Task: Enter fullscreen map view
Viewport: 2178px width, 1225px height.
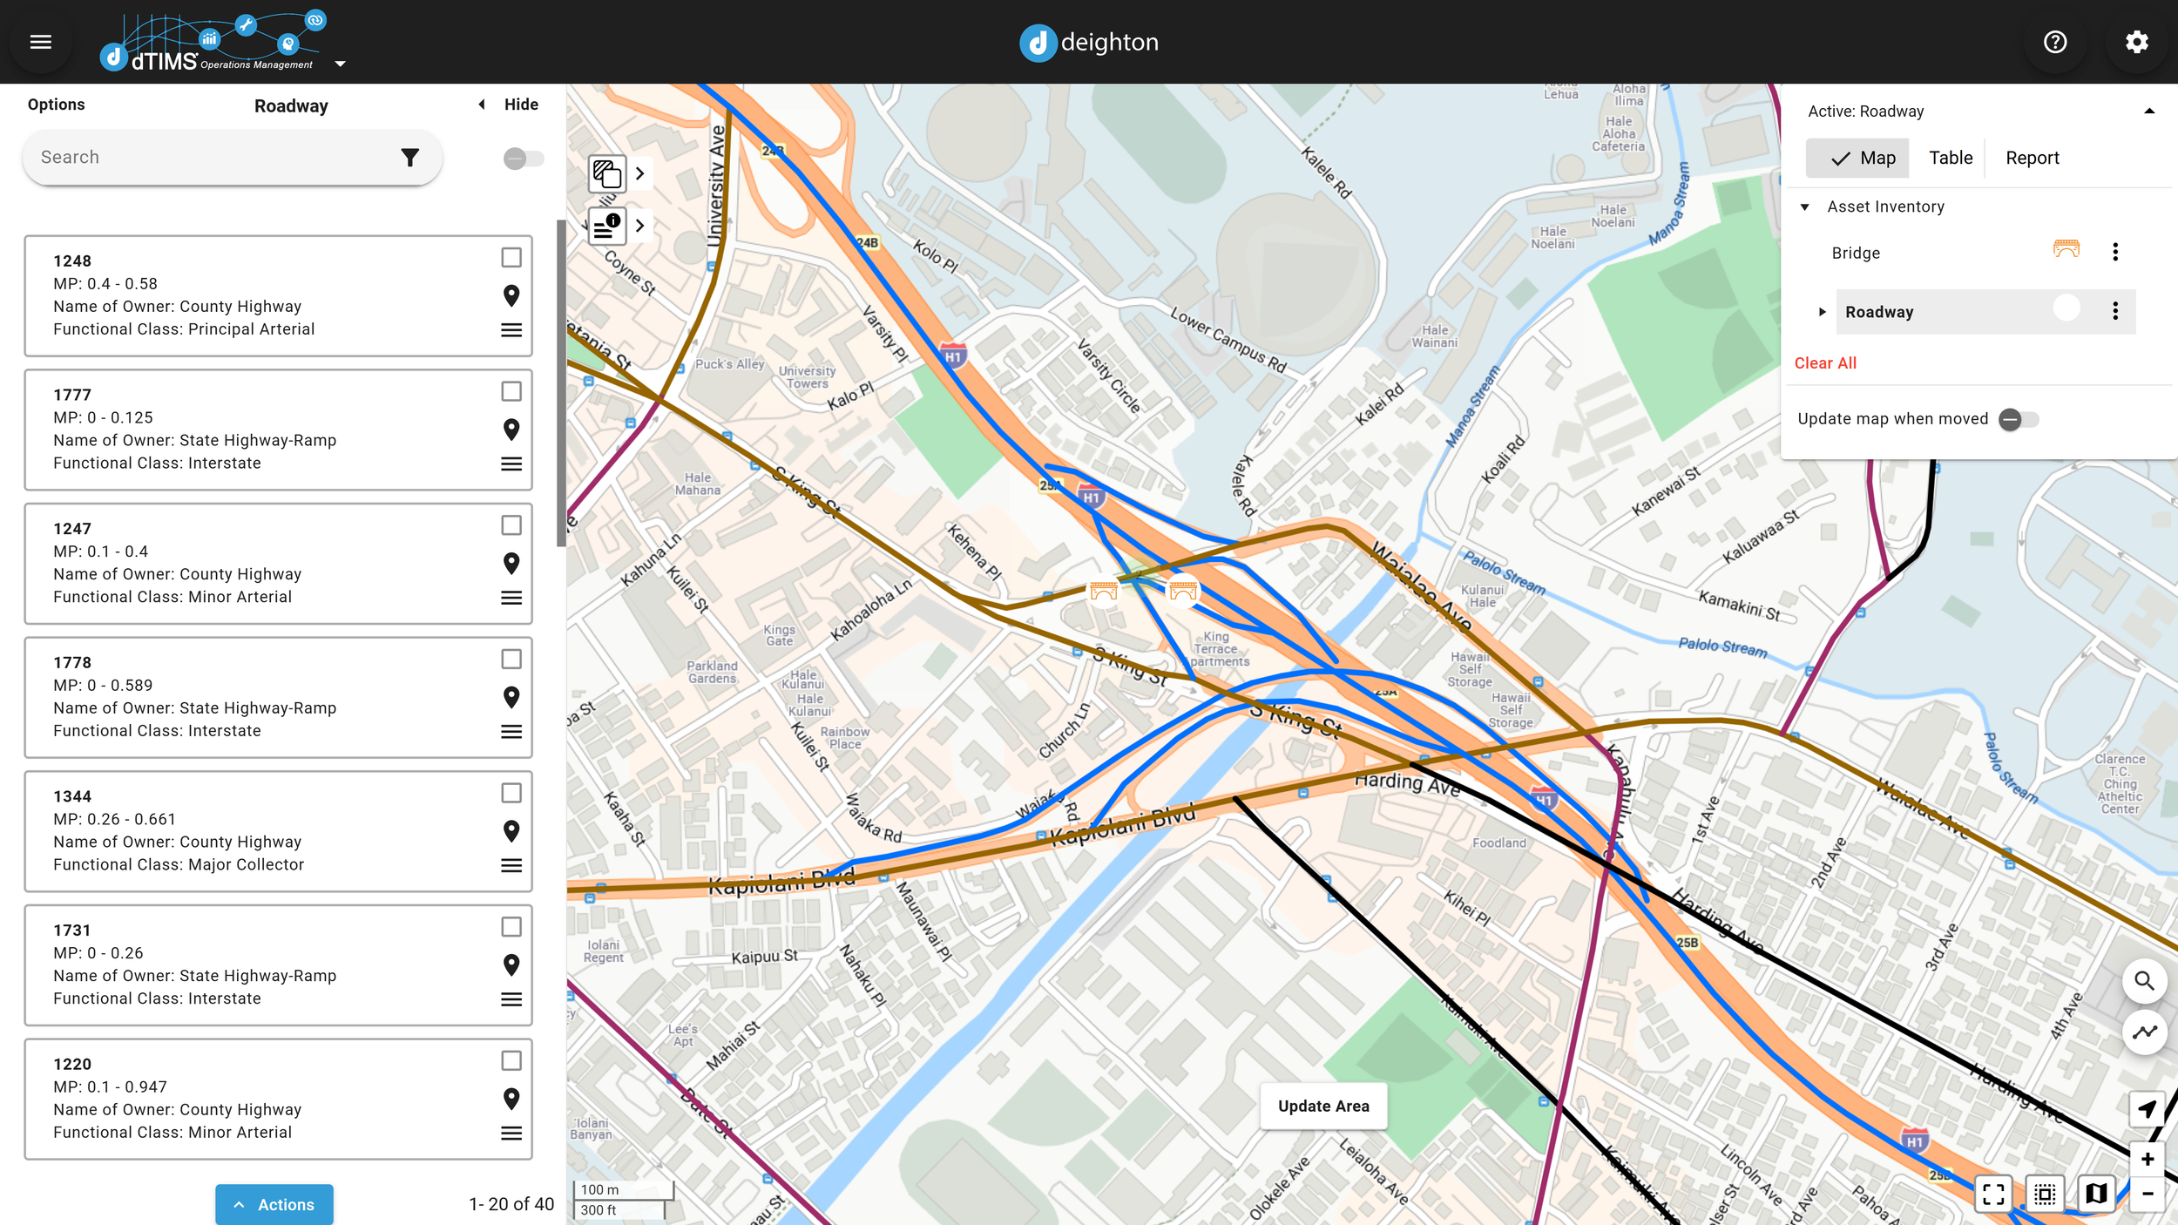Action: click(x=1993, y=1195)
